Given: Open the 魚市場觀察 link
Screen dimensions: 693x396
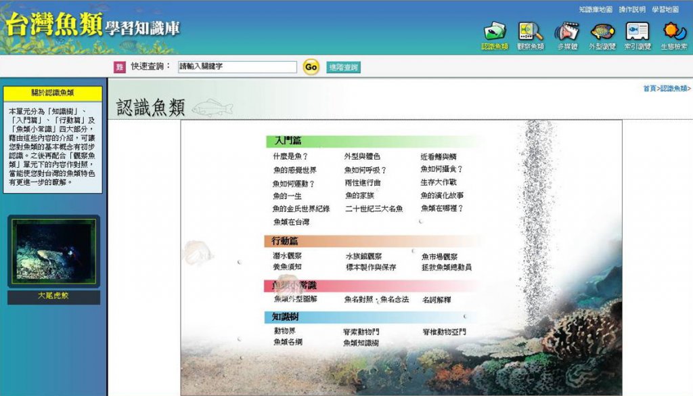Looking at the screenshot, I should click(x=440, y=257).
